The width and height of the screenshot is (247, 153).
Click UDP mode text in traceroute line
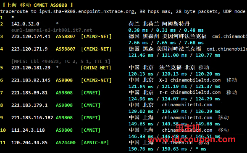click(x=234, y=11)
